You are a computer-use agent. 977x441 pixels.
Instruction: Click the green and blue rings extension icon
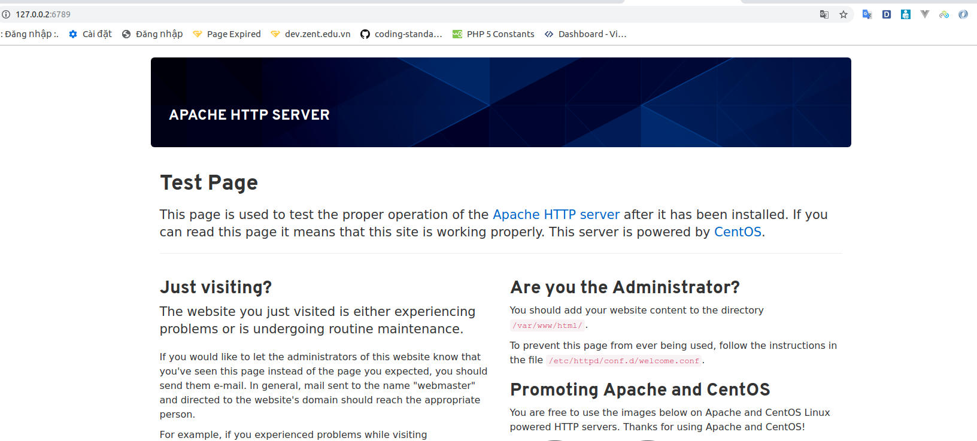coord(944,14)
